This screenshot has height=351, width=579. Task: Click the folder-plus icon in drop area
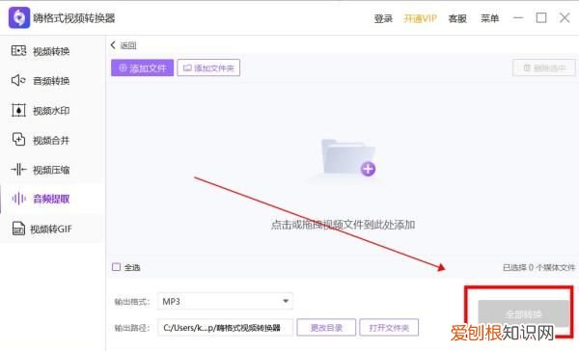coord(348,158)
